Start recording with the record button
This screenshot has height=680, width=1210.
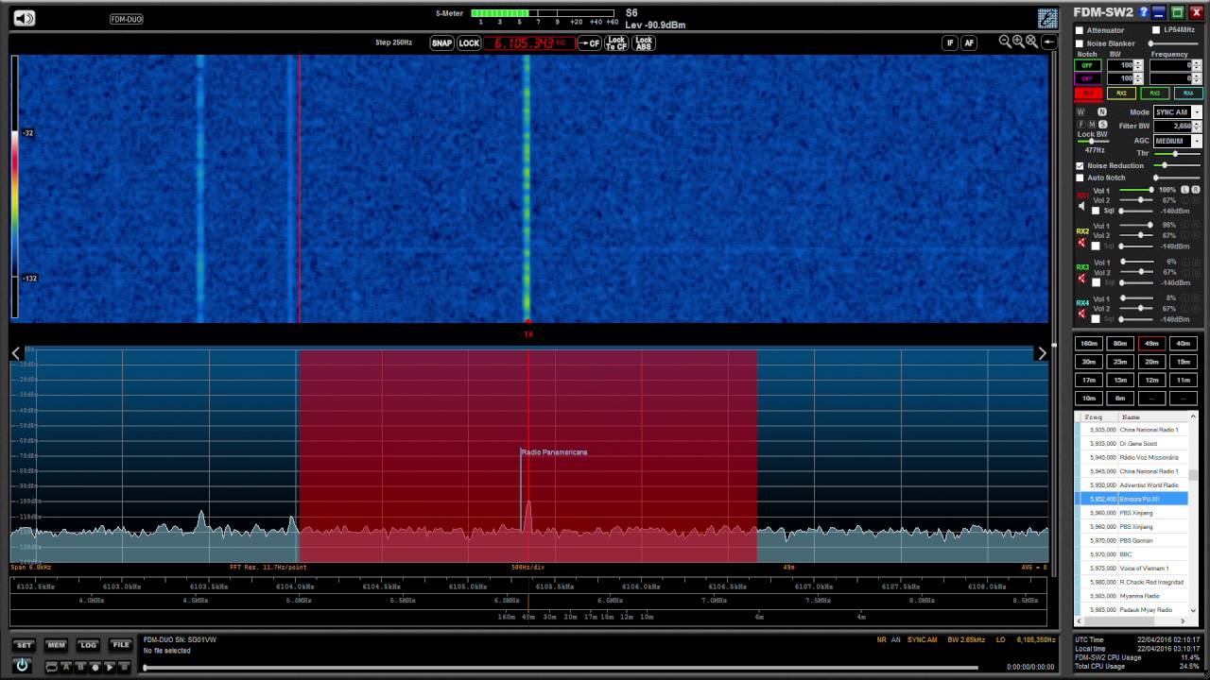tap(95, 667)
